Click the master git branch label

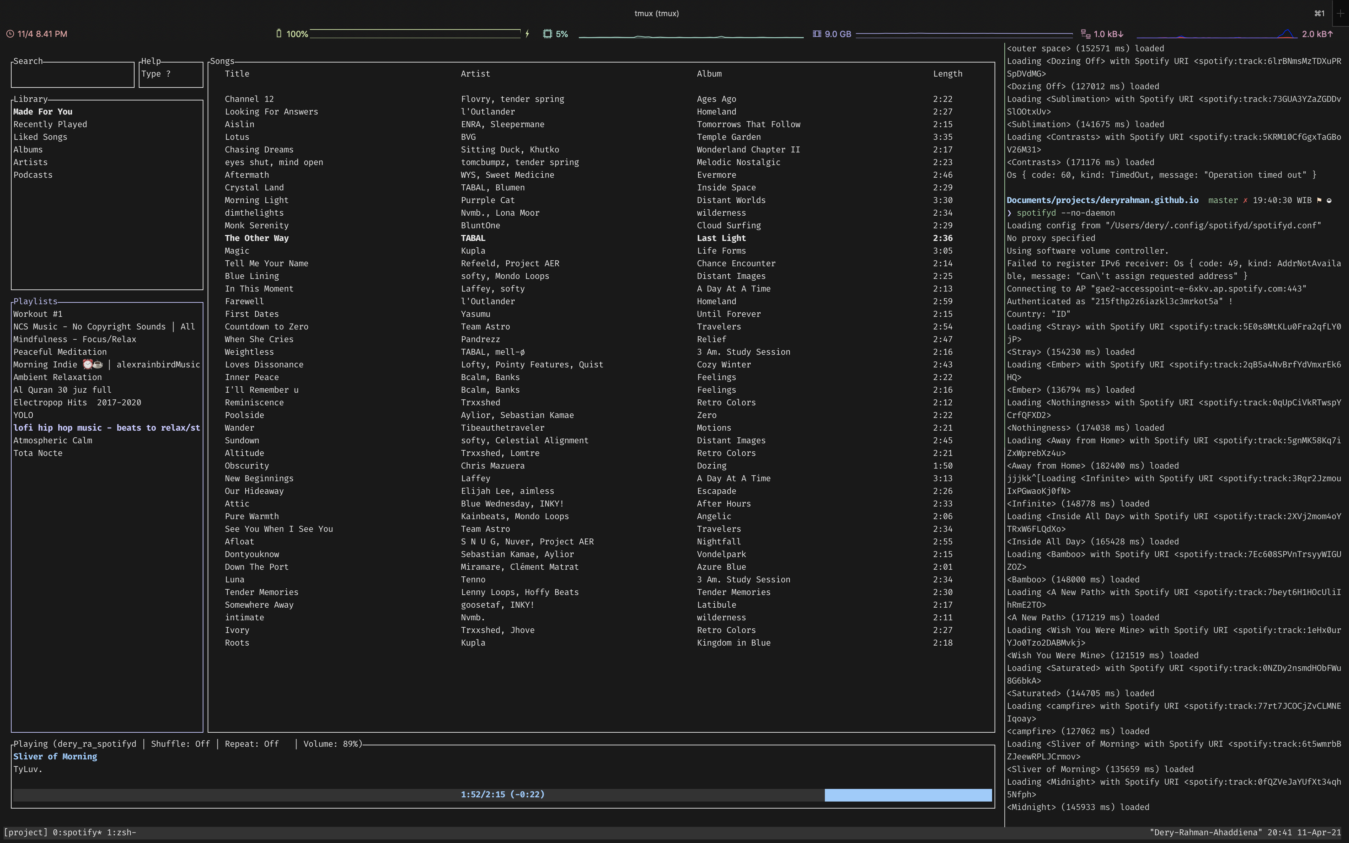point(1223,200)
